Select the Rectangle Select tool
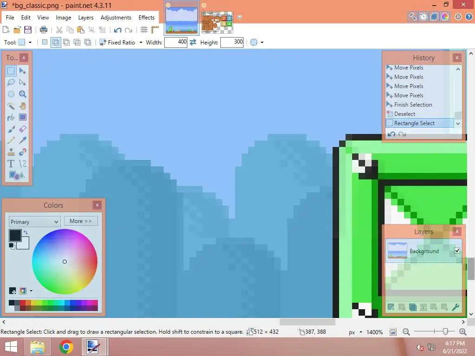 (11, 71)
